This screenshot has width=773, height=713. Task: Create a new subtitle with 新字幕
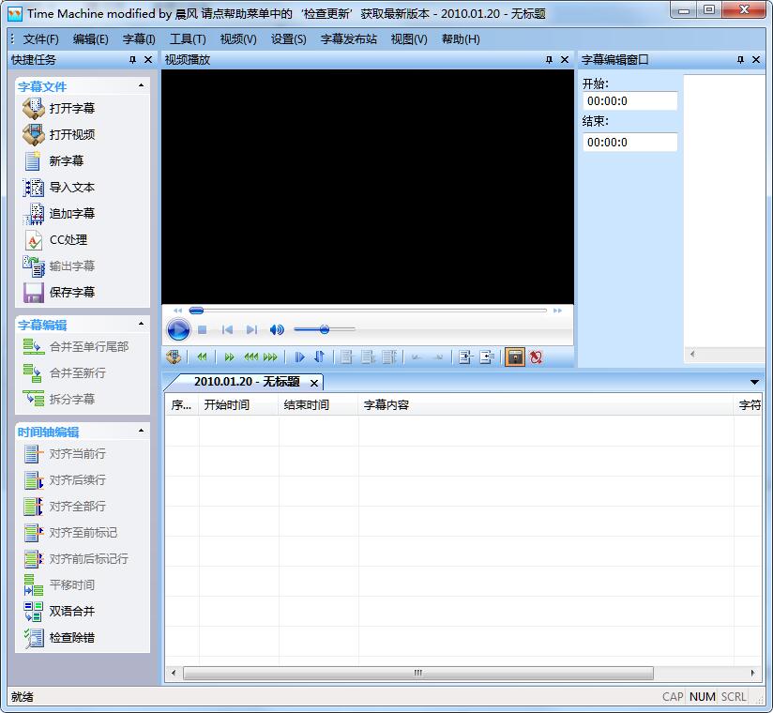34,160
